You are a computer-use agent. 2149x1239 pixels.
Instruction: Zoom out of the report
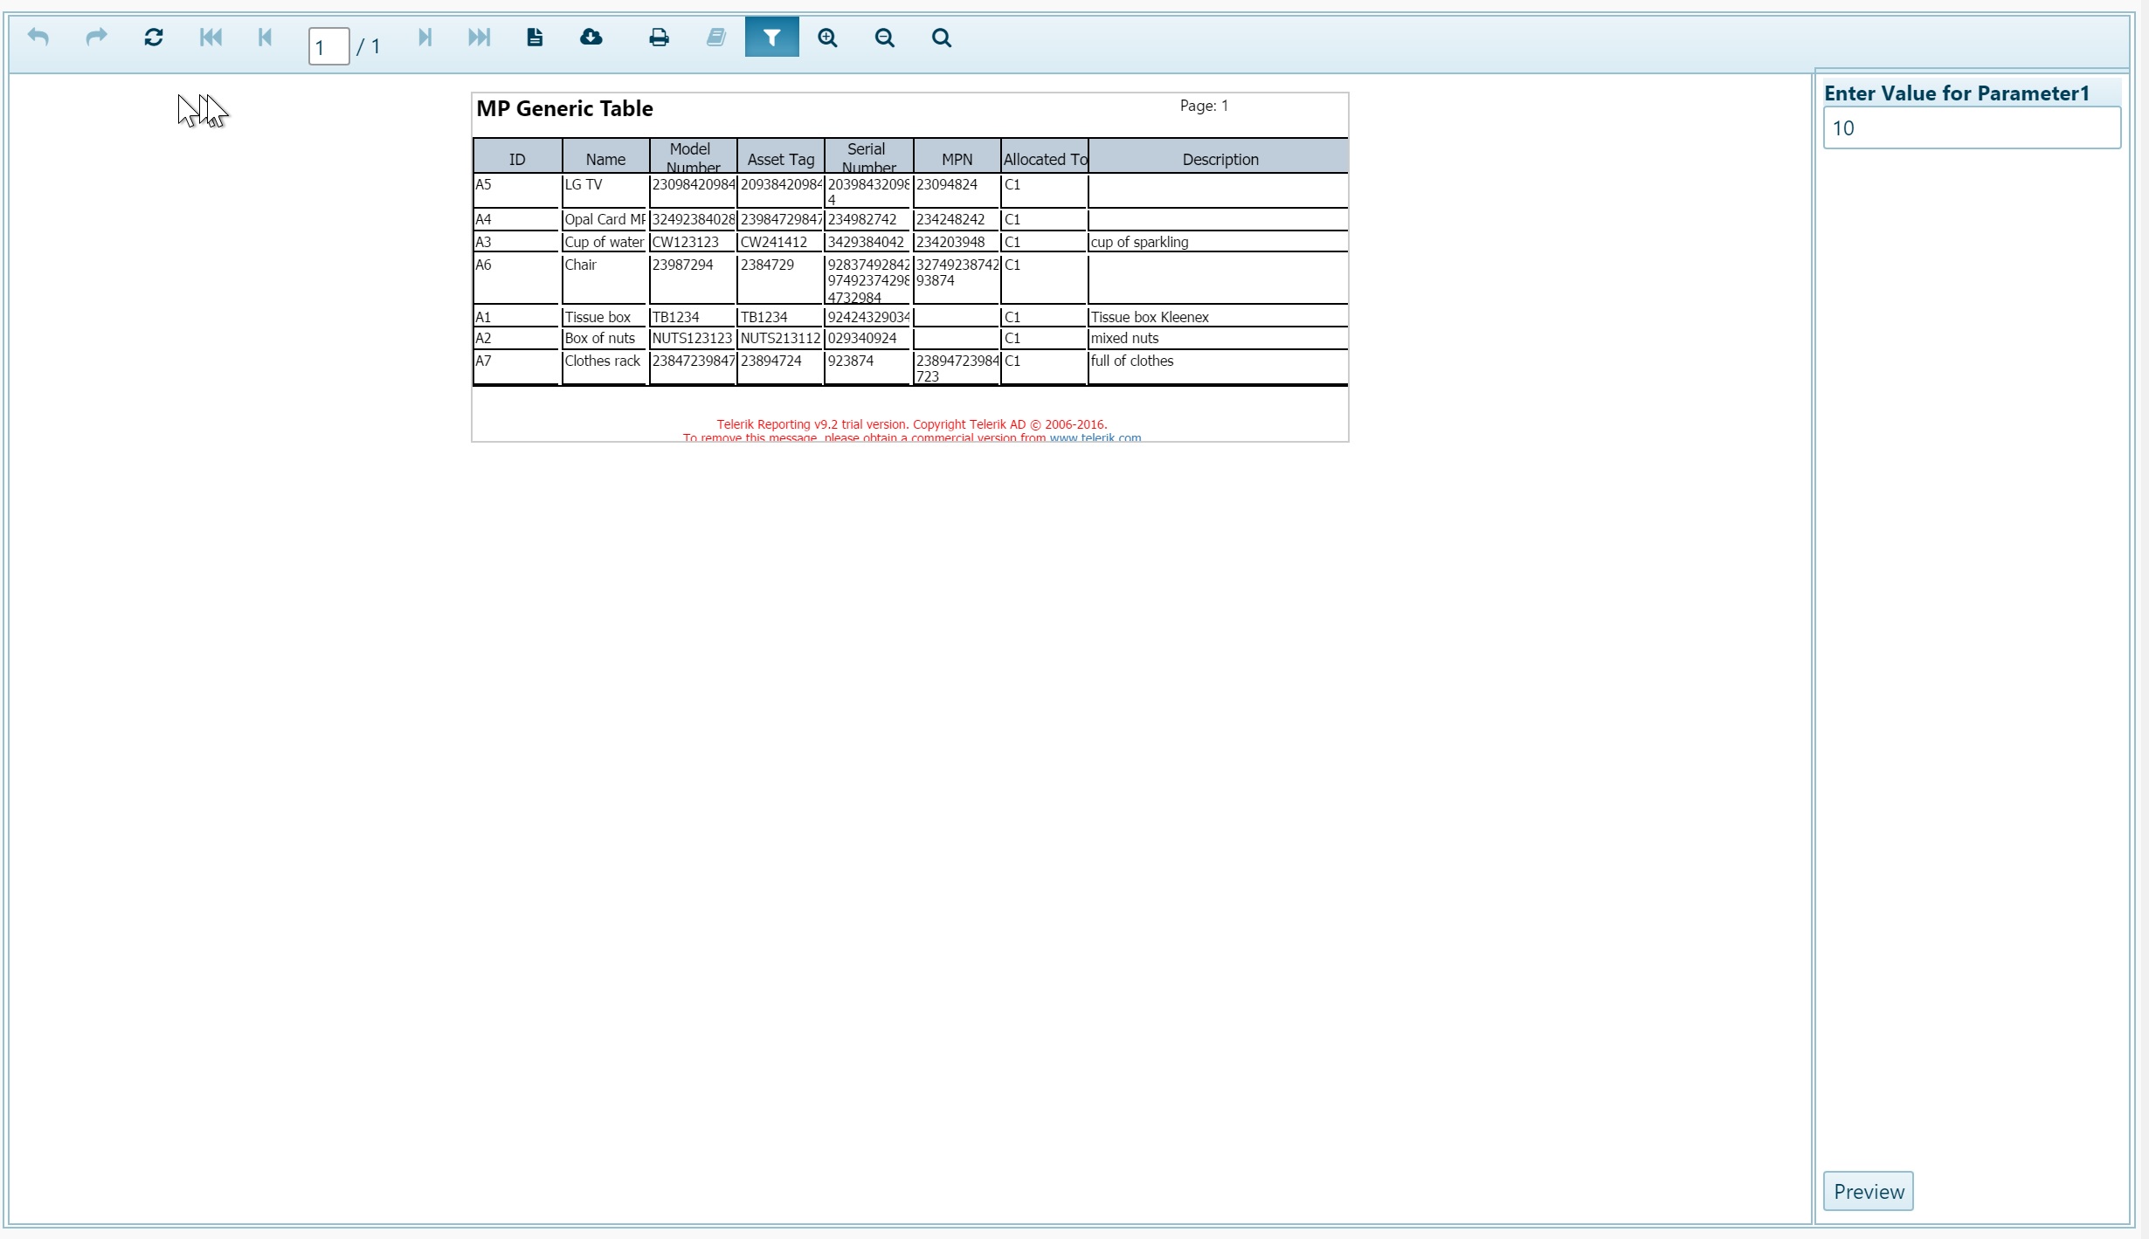884,38
